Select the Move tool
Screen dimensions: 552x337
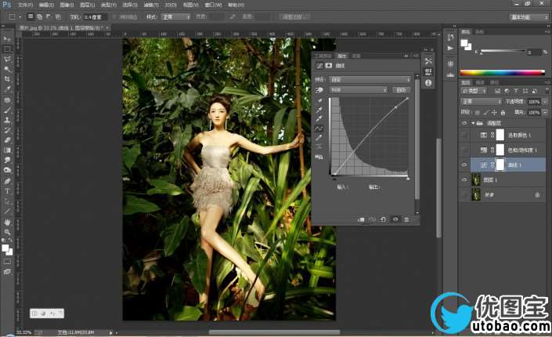click(x=7, y=38)
